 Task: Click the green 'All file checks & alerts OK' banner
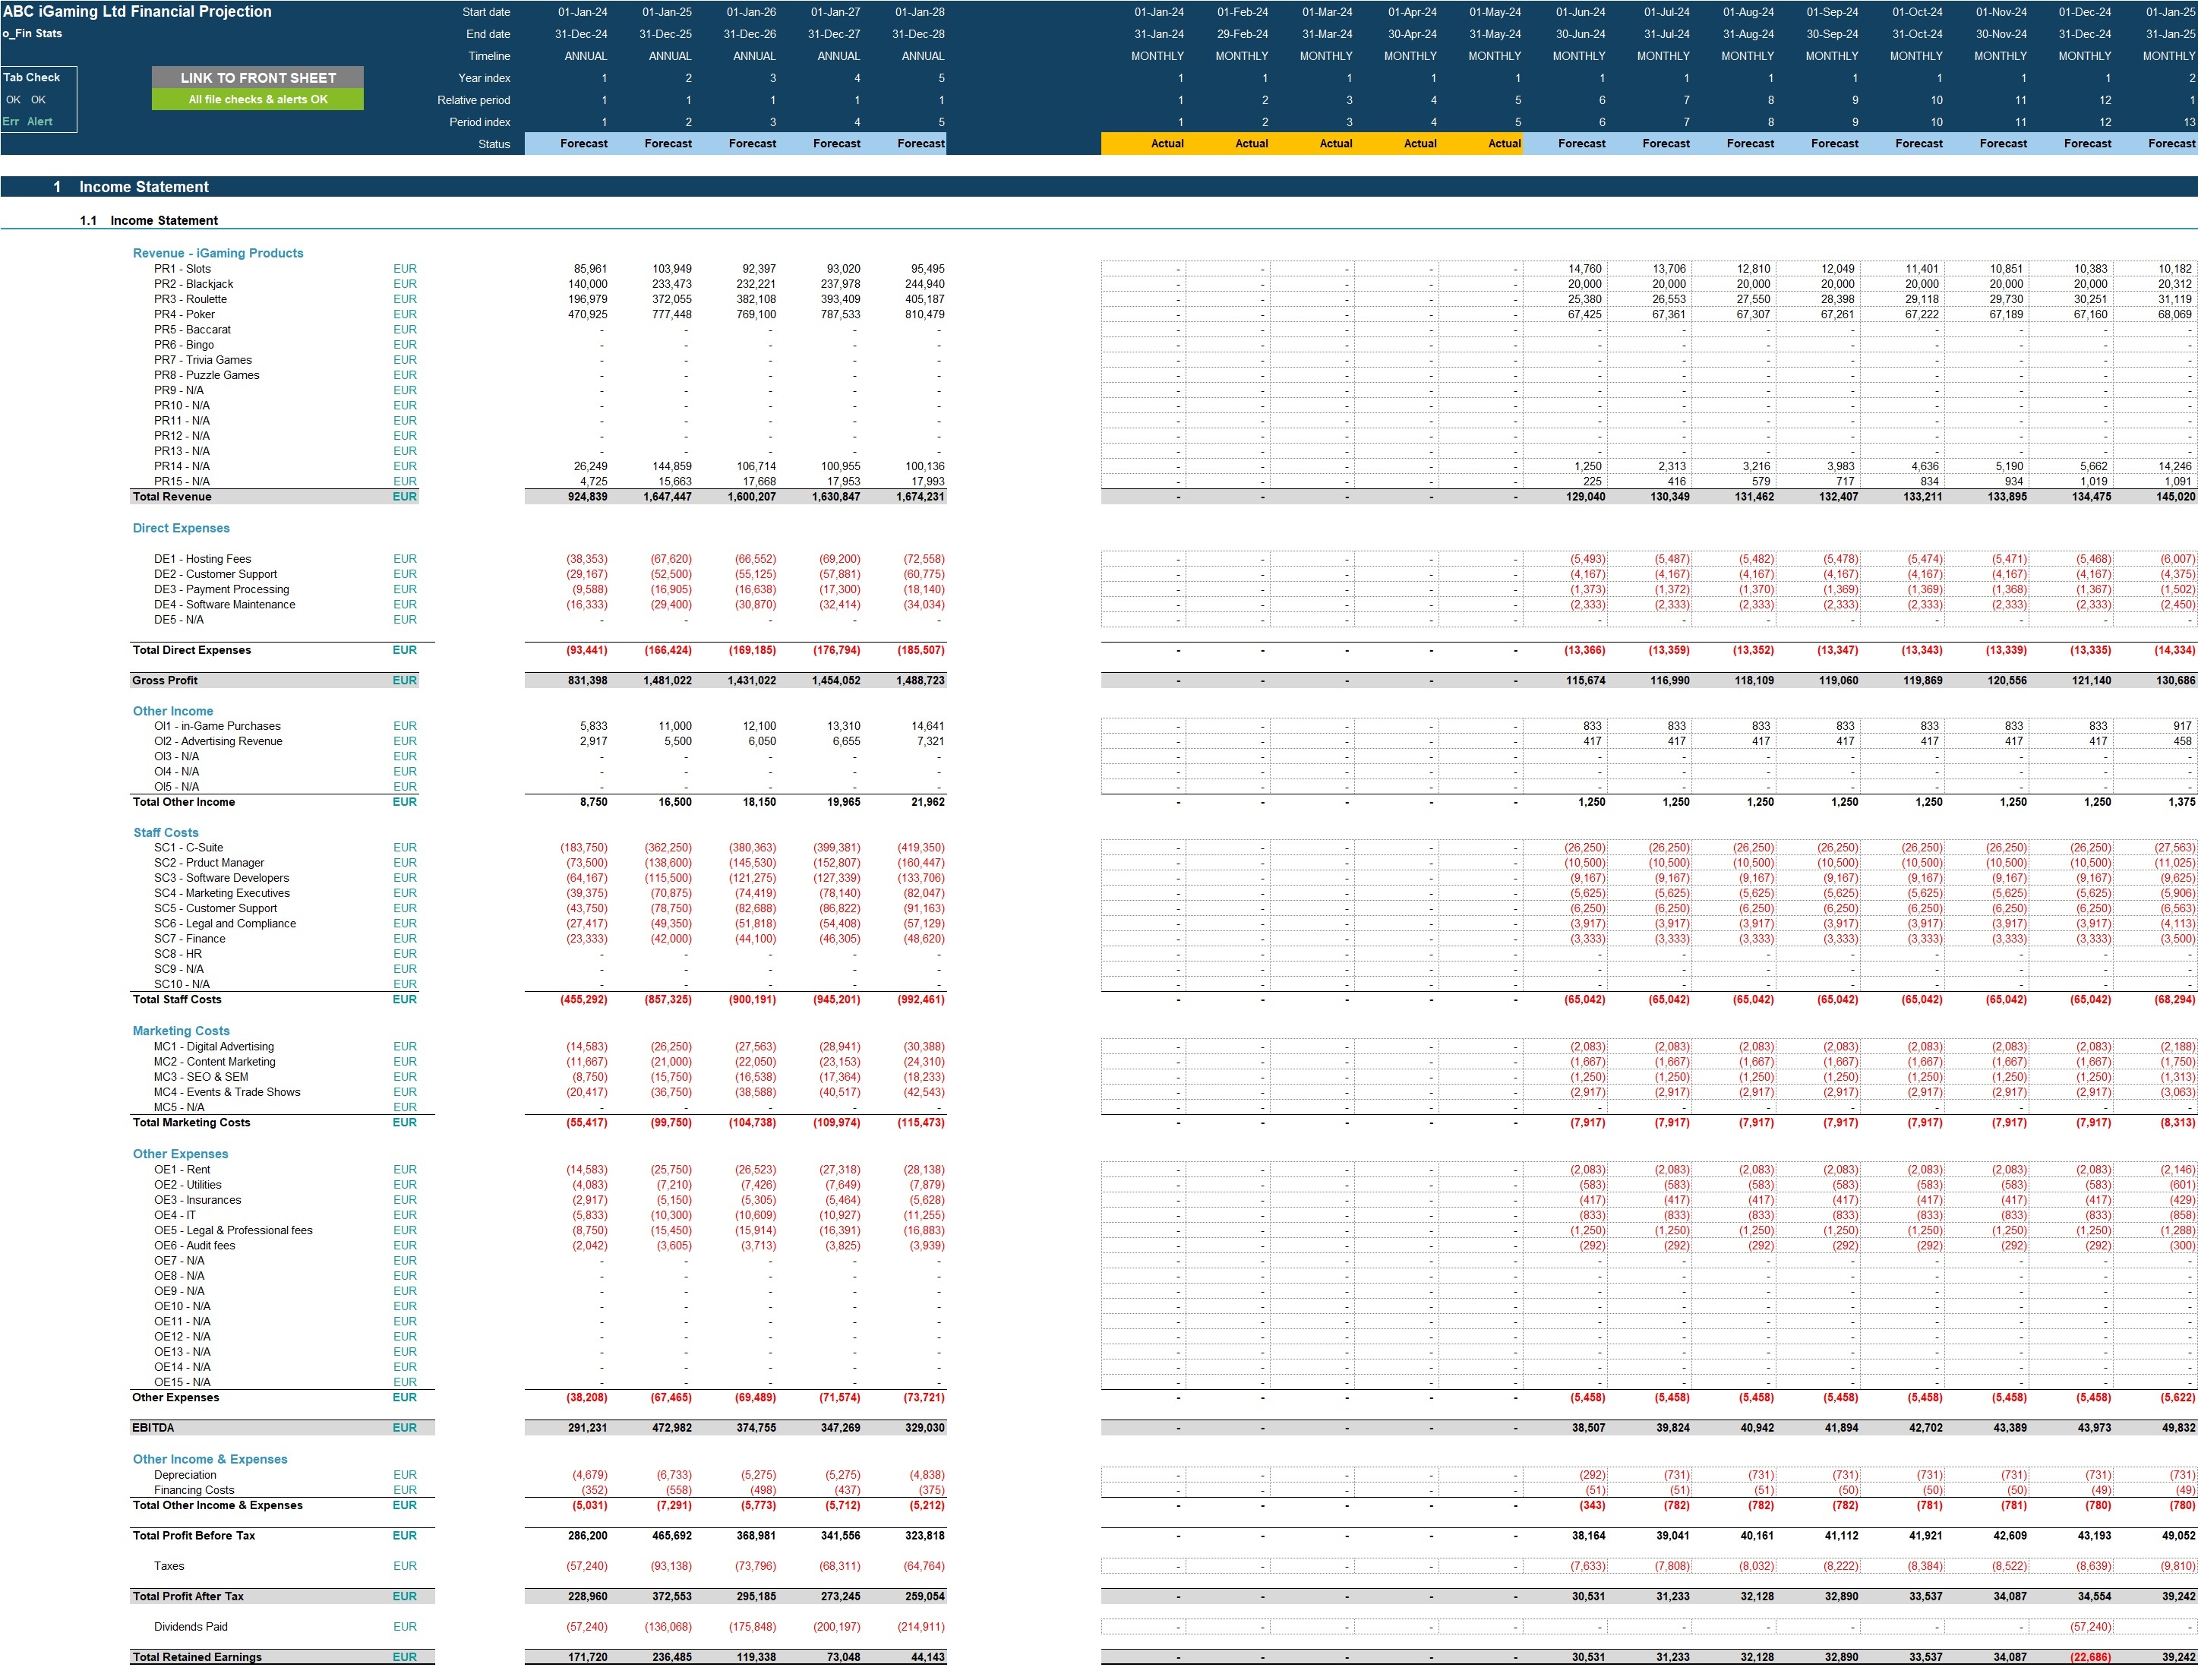tap(257, 100)
